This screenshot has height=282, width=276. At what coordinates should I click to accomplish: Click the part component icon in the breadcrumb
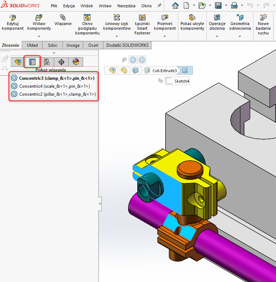[x=124, y=70]
